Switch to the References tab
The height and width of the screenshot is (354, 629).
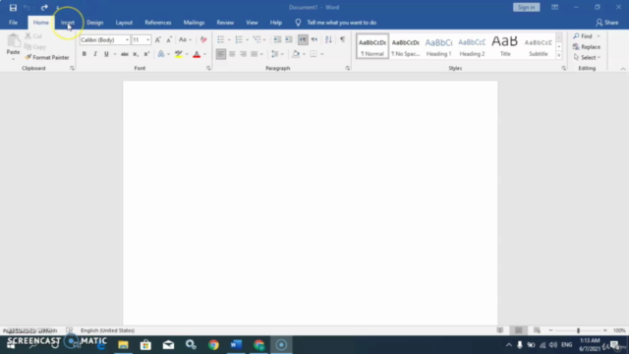tap(158, 23)
